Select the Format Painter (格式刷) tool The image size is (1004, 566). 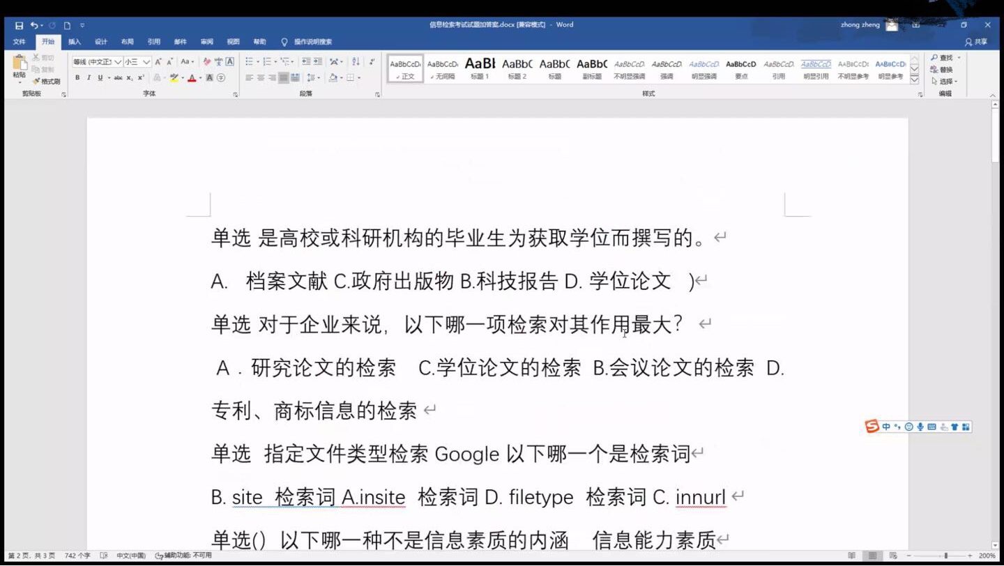point(46,82)
